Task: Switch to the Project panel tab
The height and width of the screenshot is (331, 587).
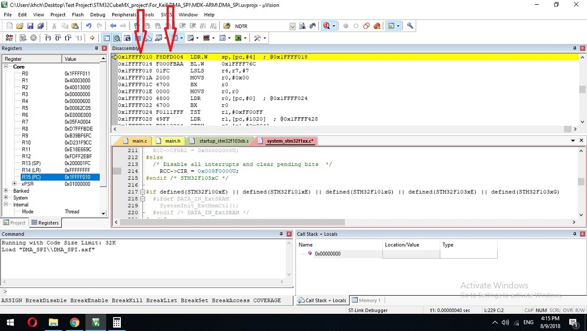Action: (x=14, y=222)
